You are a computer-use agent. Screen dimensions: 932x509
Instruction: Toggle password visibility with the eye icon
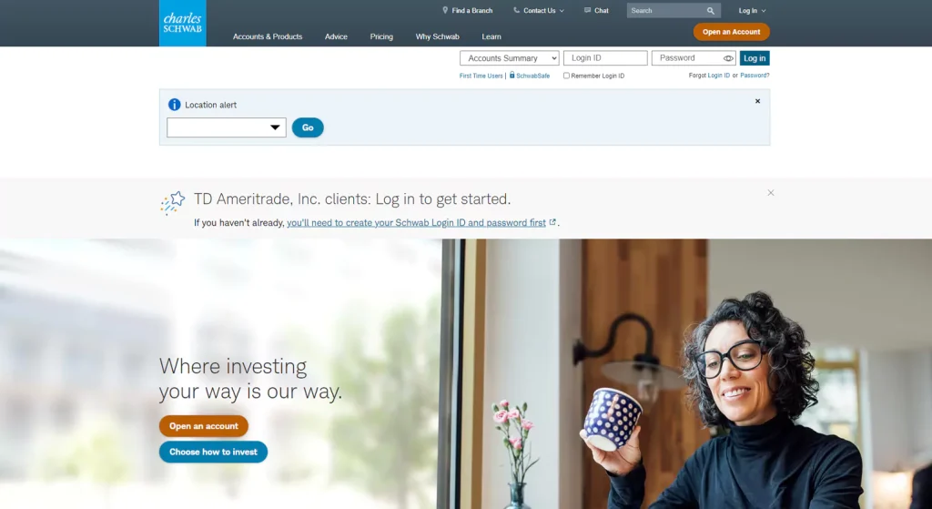pyautogui.click(x=728, y=58)
